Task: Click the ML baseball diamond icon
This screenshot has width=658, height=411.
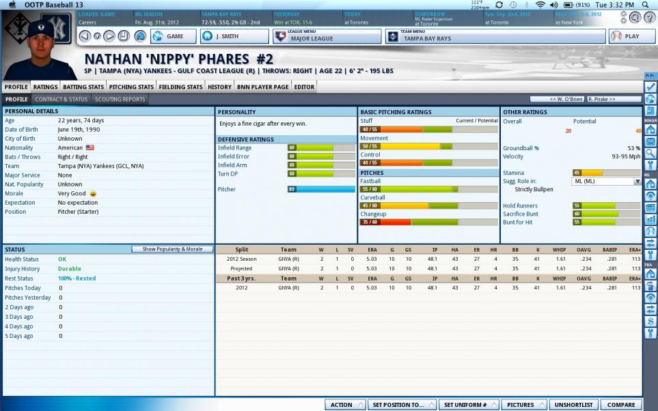Action: [650, 195]
